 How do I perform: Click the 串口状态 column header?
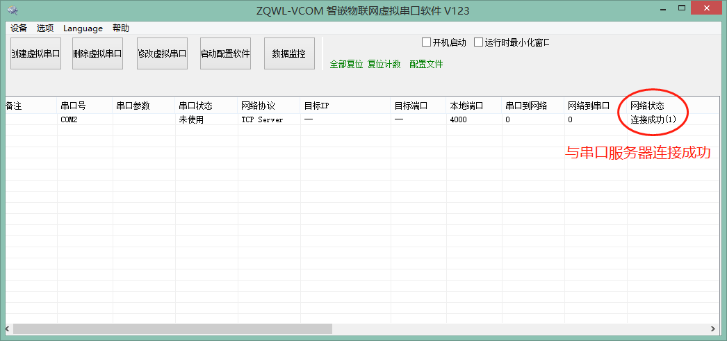[x=206, y=106]
